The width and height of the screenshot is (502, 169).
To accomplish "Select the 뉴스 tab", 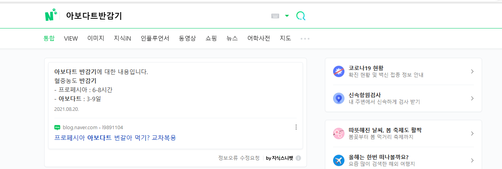I will [232, 38].
